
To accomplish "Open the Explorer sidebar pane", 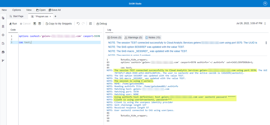I will tap(3, 18).
